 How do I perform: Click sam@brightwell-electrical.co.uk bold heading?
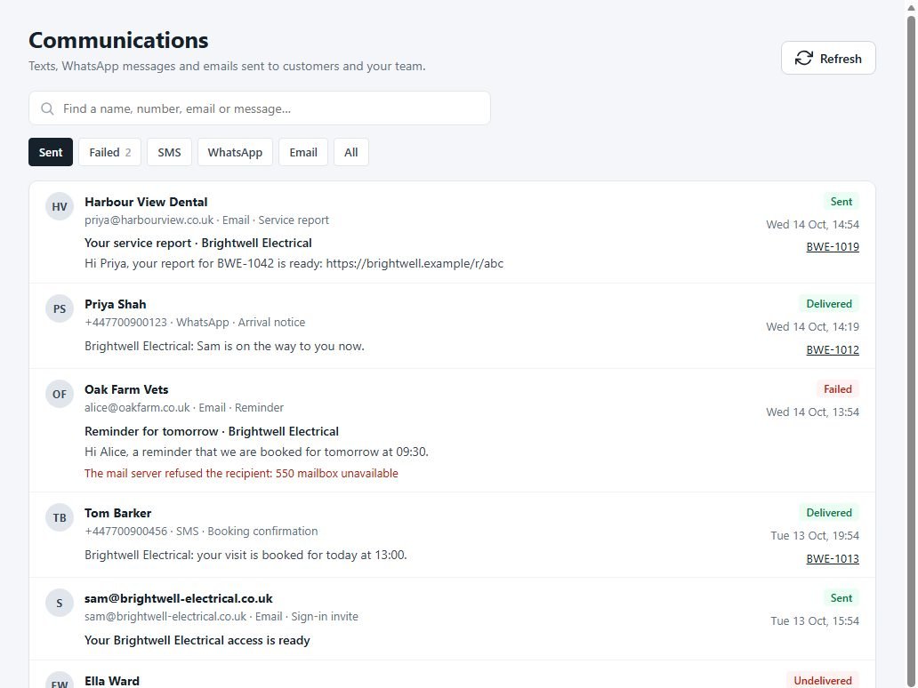coord(179,598)
